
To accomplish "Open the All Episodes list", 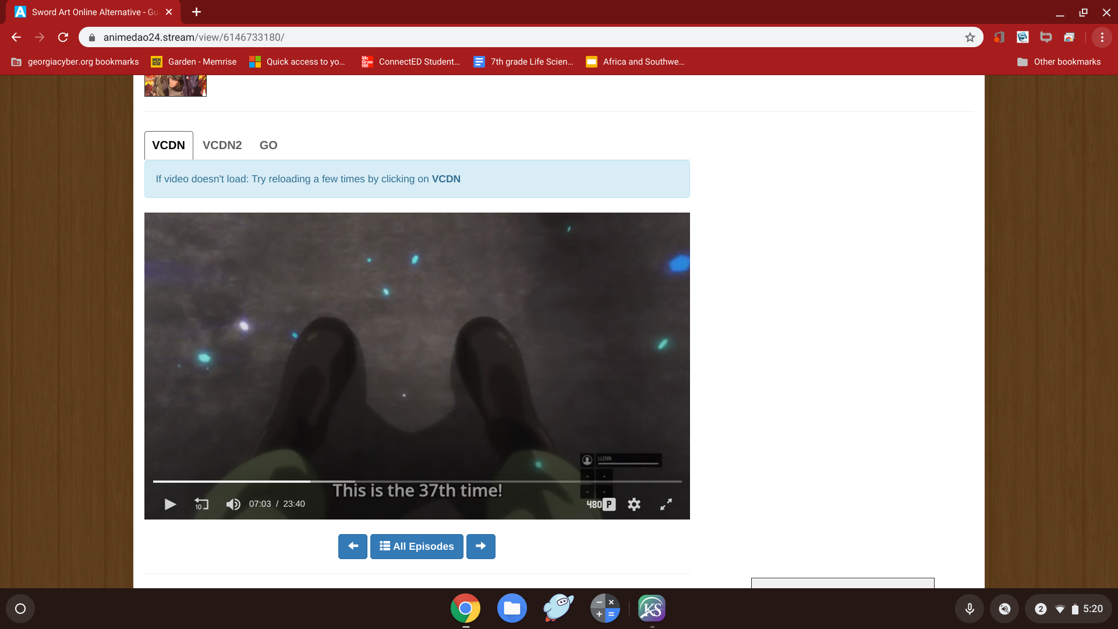I will point(417,546).
